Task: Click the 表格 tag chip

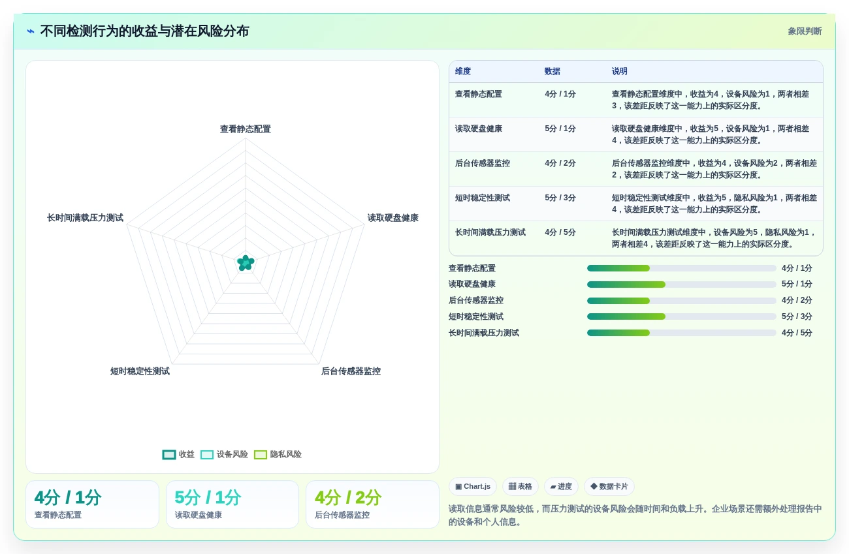Action: (x=521, y=486)
